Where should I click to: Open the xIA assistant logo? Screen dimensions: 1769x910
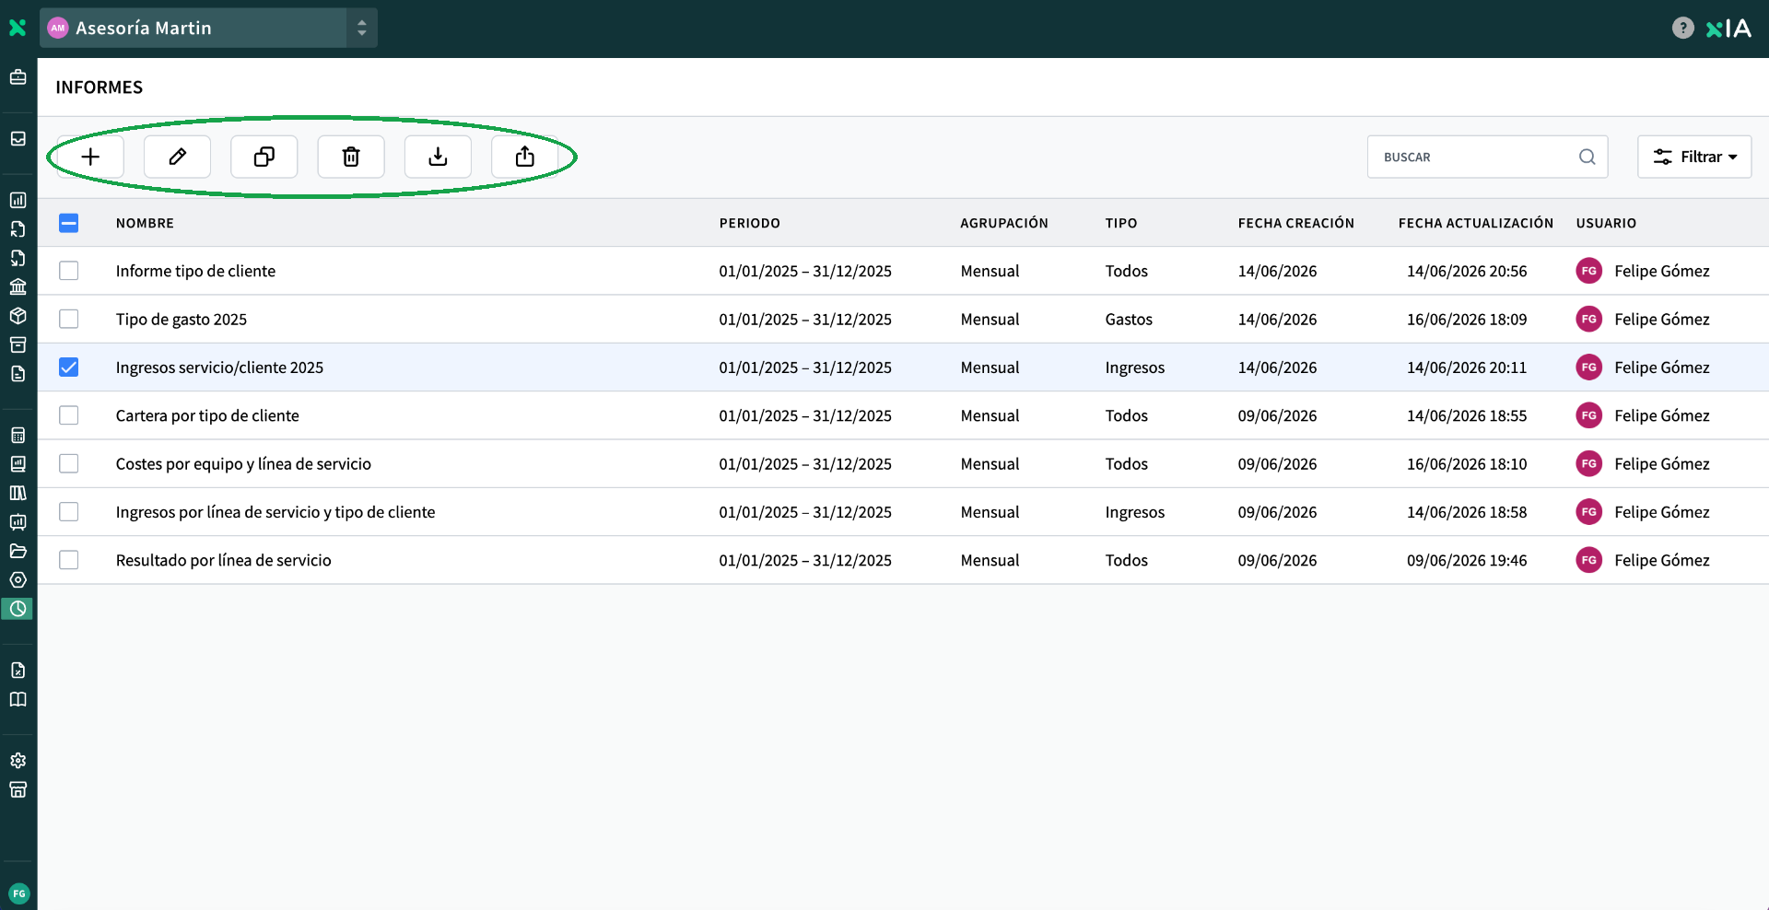[x=1728, y=29]
